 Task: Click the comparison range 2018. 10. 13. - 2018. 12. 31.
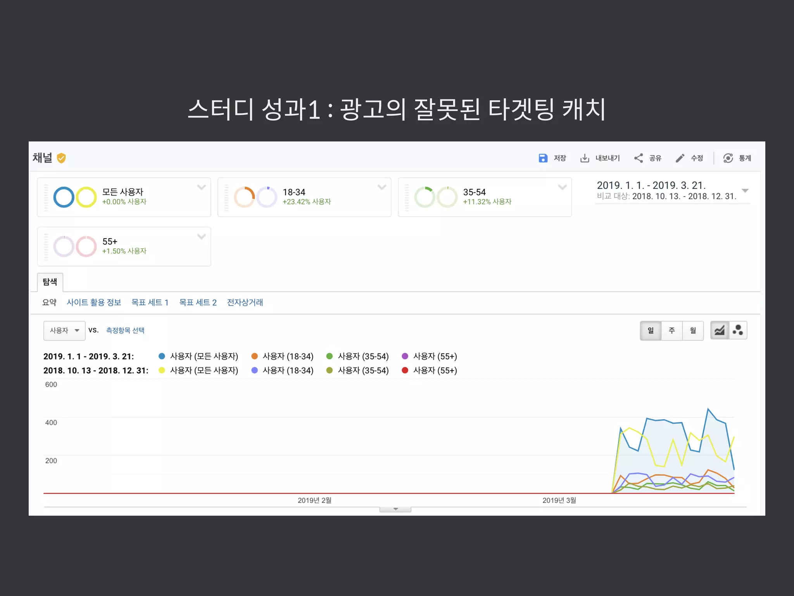(684, 196)
